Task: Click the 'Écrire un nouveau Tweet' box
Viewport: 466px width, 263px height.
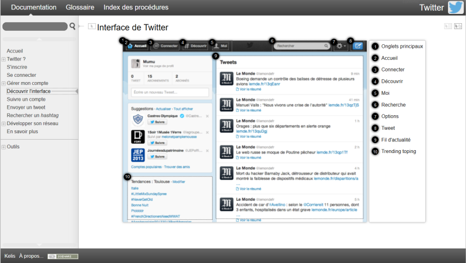Action: (x=170, y=93)
